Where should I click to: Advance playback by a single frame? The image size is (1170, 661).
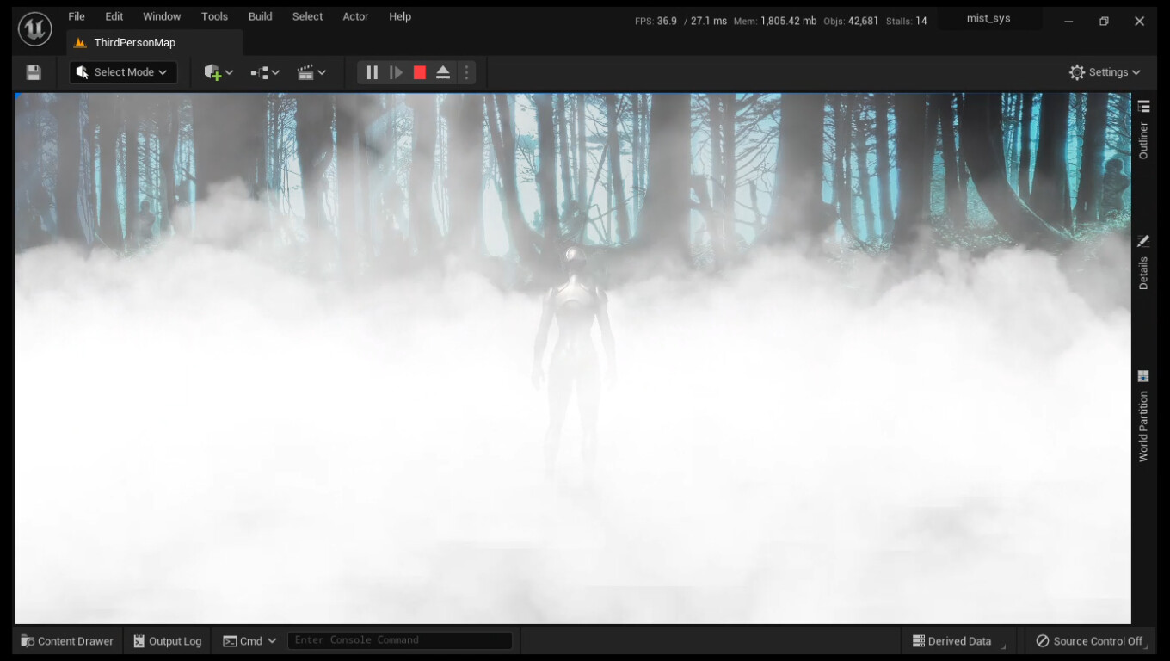point(395,72)
